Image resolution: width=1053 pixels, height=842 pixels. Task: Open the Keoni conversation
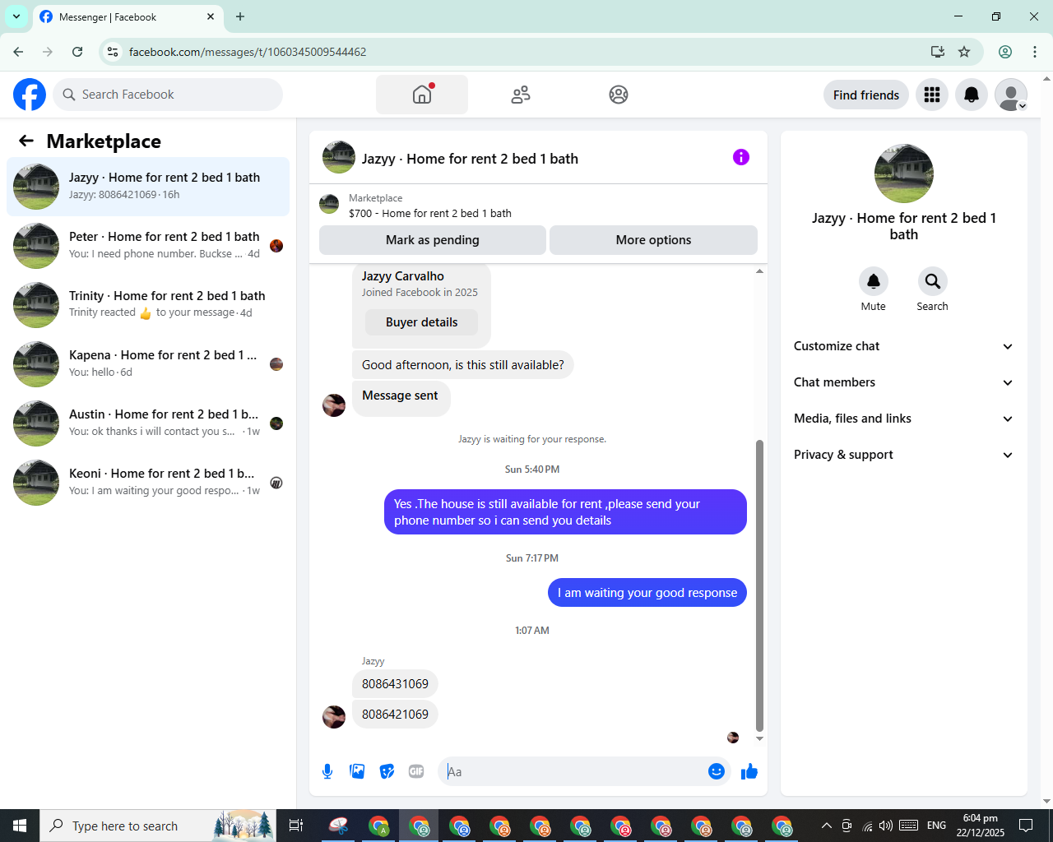point(148,483)
